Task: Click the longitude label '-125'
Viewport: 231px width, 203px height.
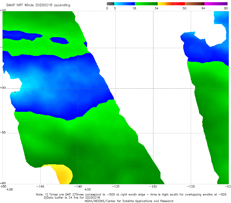Action: click(x=191, y=186)
